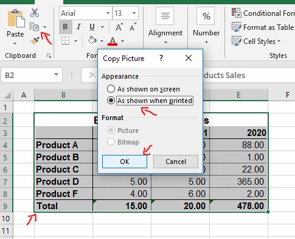Open the Copy dropdown arrow
The width and height of the screenshot is (295, 239).
click(x=45, y=27)
